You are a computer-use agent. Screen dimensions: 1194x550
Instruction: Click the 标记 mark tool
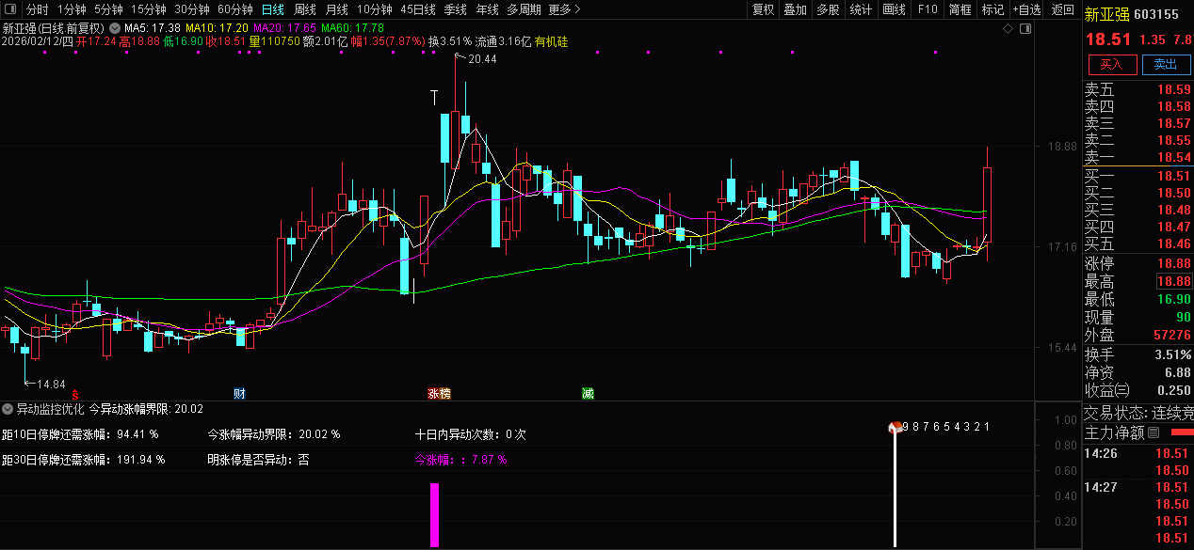pos(993,9)
